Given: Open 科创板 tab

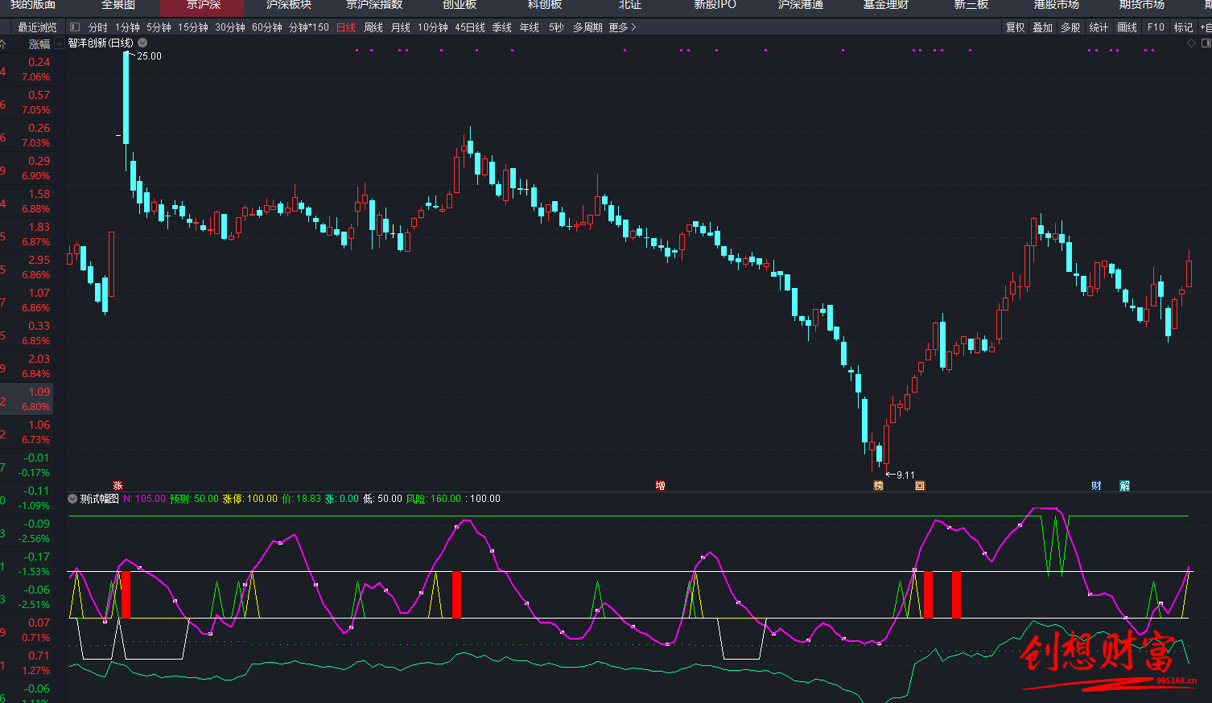Looking at the screenshot, I should coord(545,5).
